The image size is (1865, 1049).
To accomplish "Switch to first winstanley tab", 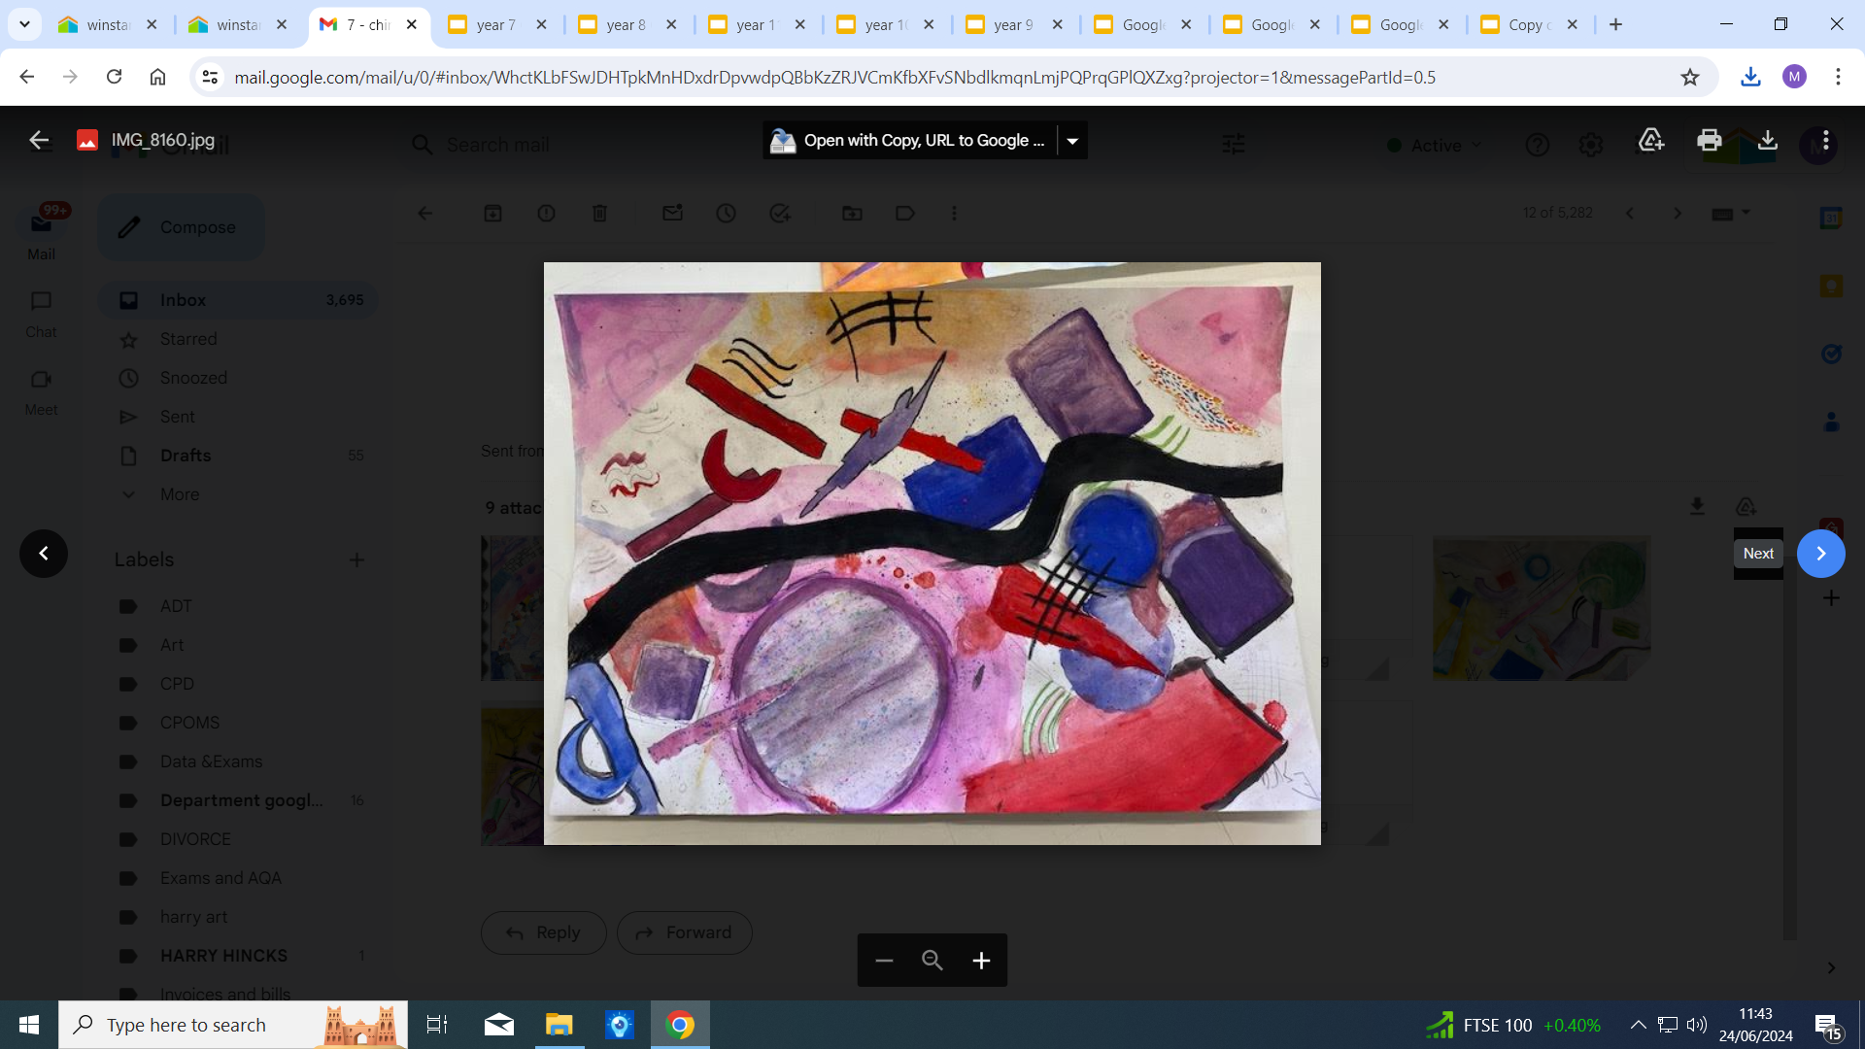I will pyautogui.click(x=107, y=24).
